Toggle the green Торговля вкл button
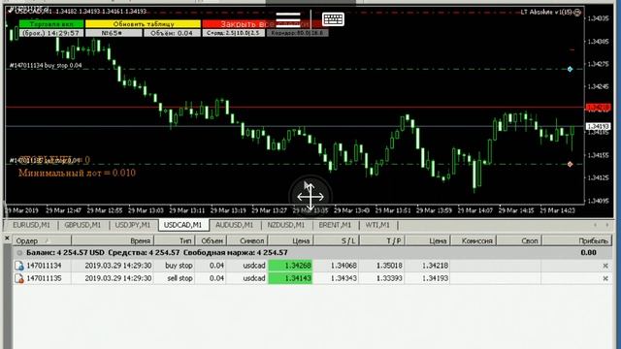This screenshot has width=621, height=349. point(51,24)
